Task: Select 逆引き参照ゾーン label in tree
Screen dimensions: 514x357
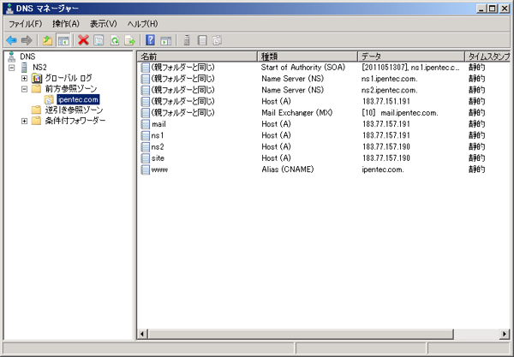Action: point(74,110)
